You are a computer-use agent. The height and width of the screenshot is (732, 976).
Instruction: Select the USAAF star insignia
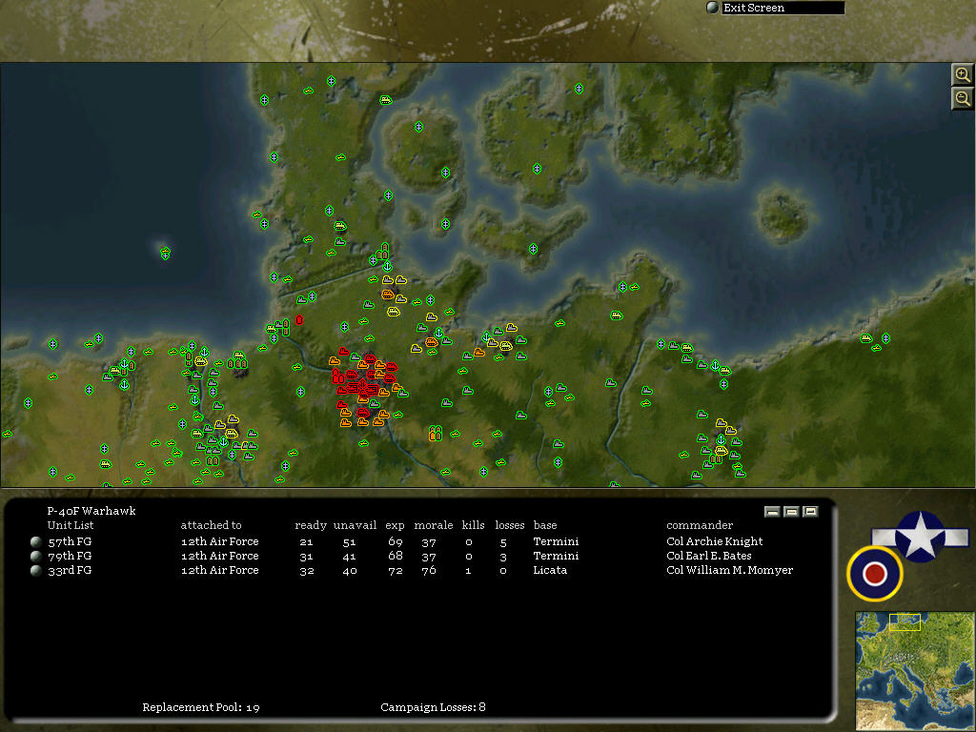[920, 536]
